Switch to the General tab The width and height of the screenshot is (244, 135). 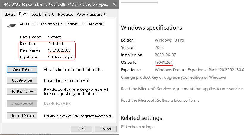10,15
